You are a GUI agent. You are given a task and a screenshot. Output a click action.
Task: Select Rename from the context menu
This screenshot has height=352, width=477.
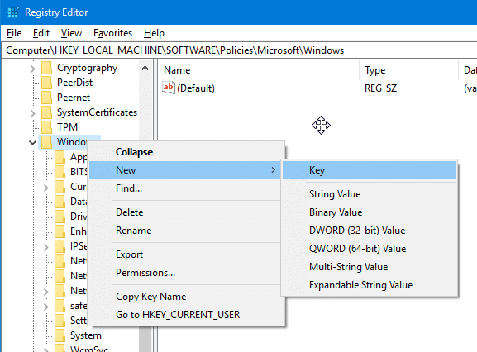(x=184, y=231)
